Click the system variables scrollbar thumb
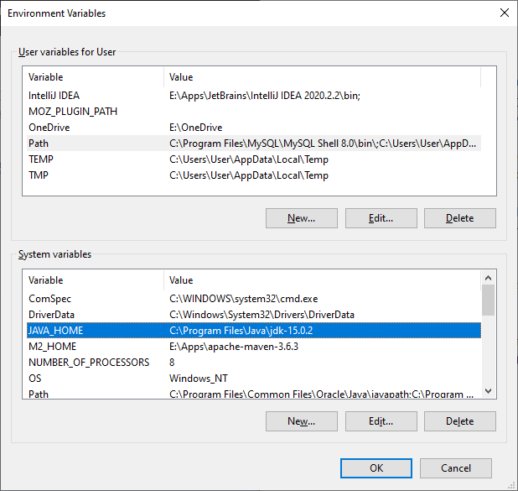Screen dimensions: 518x491 click(488, 300)
